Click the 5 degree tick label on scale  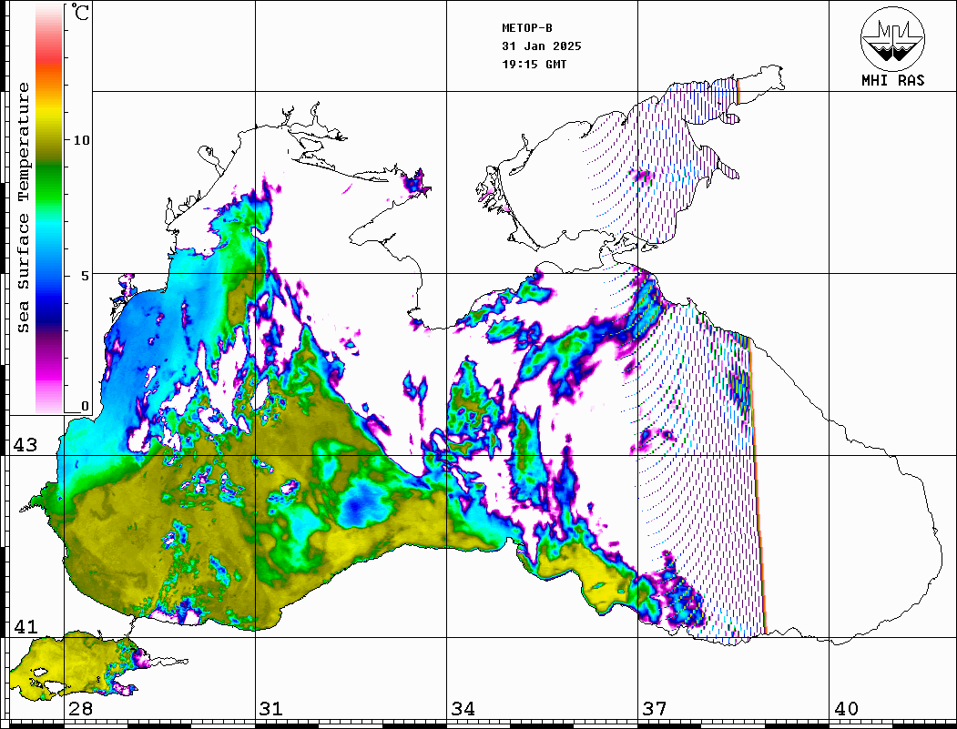[x=85, y=274]
